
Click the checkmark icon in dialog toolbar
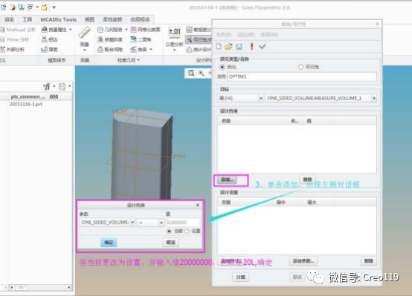coord(263,47)
